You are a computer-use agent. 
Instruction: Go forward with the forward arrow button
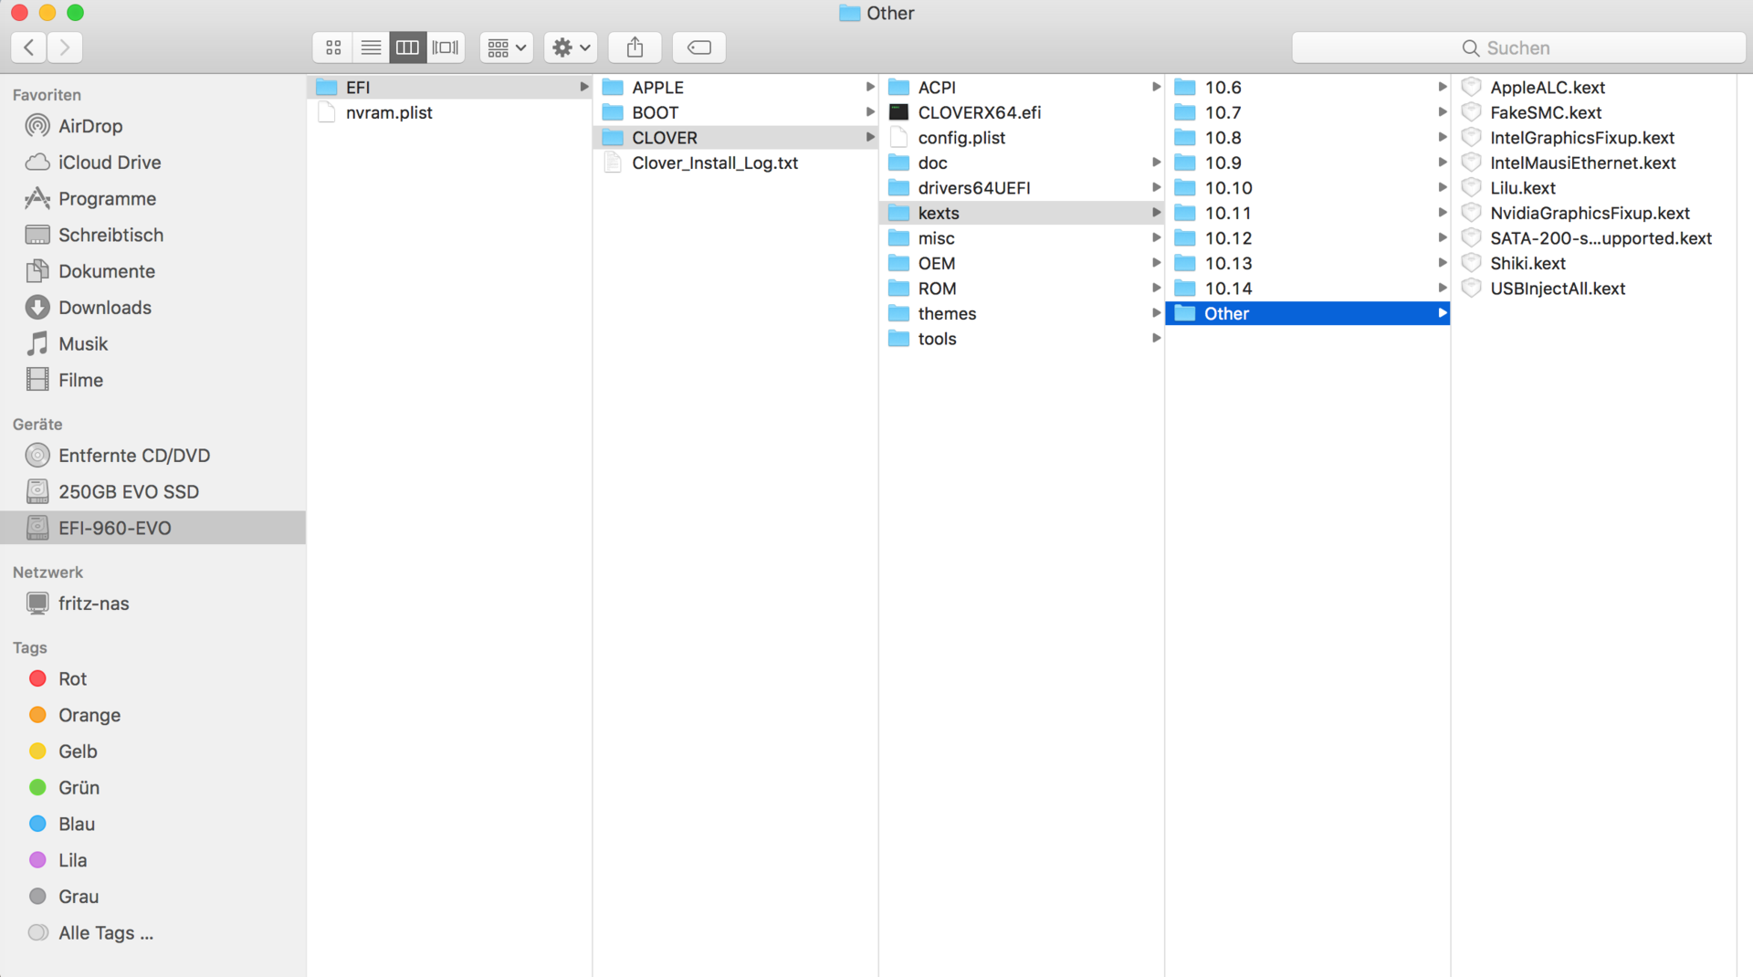tap(65, 47)
